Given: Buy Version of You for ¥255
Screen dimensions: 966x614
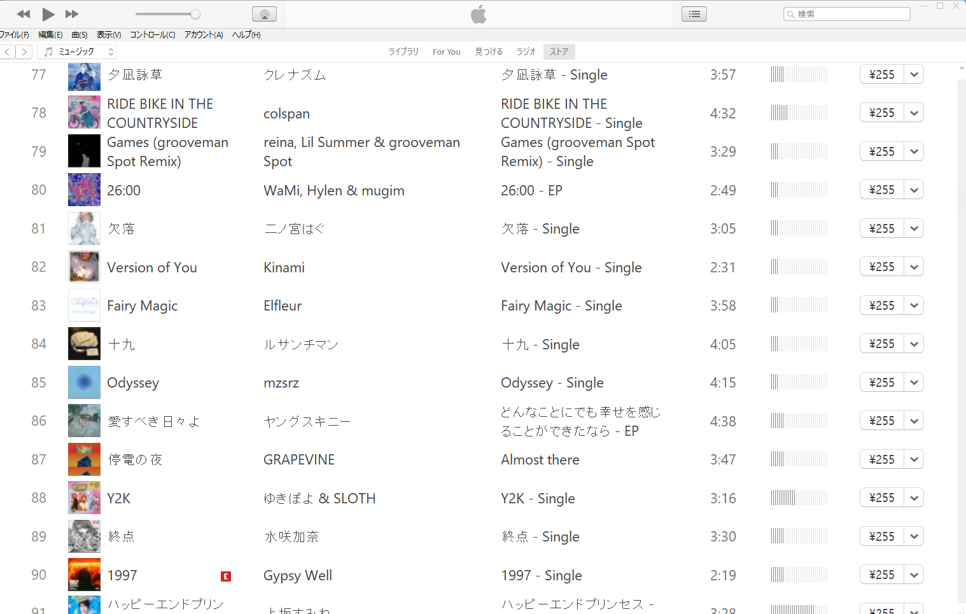Looking at the screenshot, I should [x=882, y=267].
